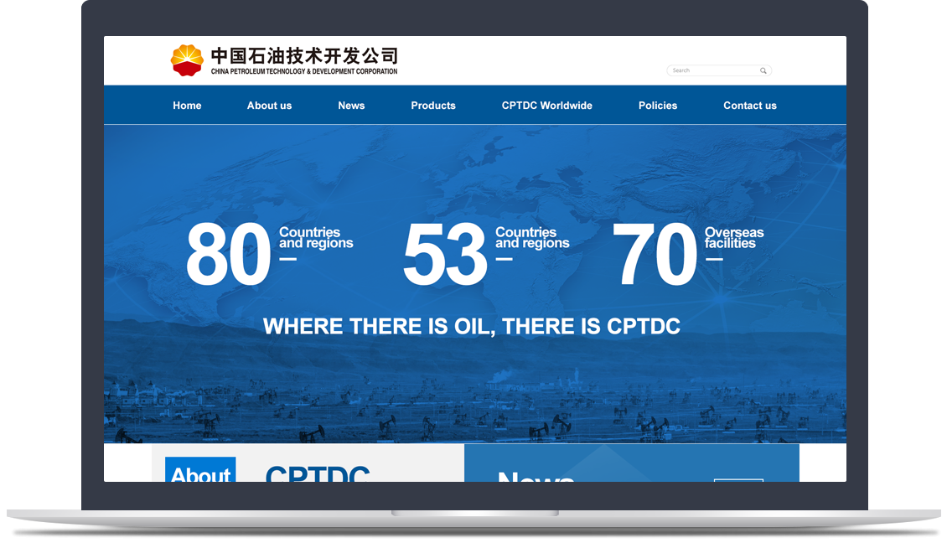Select the CPTDC Worldwide menu item
The width and height of the screenshot is (947, 543).
click(x=547, y=105)
